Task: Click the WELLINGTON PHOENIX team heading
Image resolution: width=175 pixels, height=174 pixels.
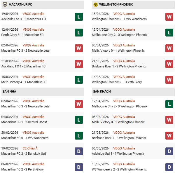Action: 116,5
